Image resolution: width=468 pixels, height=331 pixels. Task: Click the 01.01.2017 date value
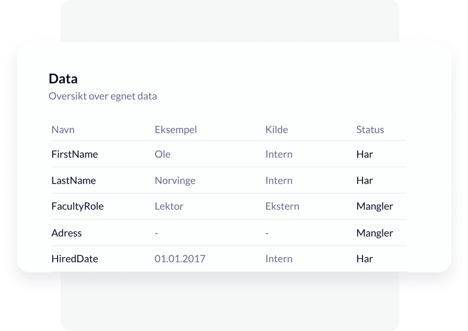[x=180, y=258]
